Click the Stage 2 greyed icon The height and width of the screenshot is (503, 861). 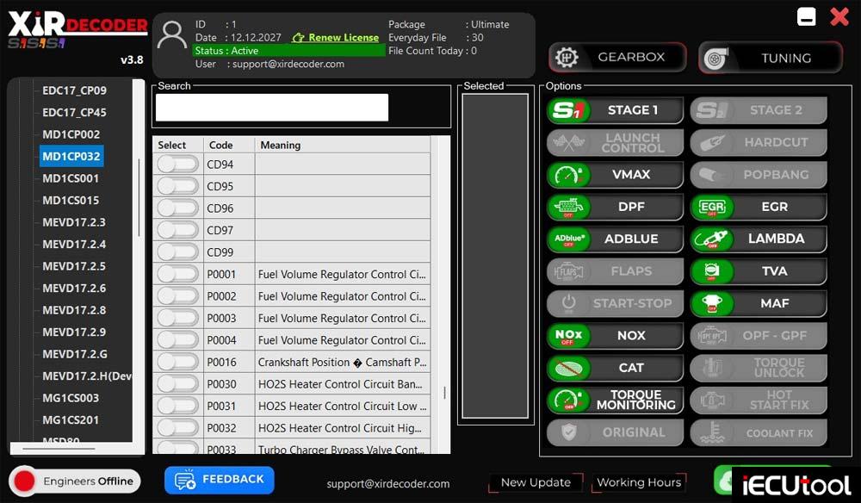[712, 110]
